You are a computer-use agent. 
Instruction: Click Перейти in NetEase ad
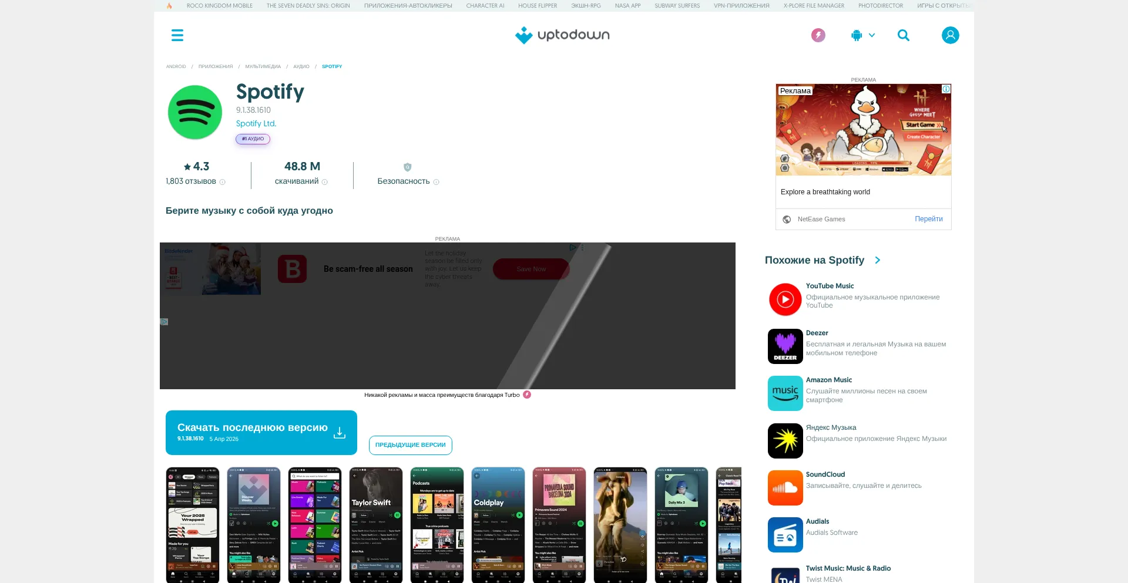pyautogui.click(x=928, y=219)
